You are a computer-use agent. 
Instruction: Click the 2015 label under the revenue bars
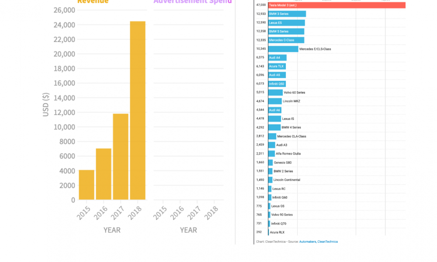tap(83, 213)
